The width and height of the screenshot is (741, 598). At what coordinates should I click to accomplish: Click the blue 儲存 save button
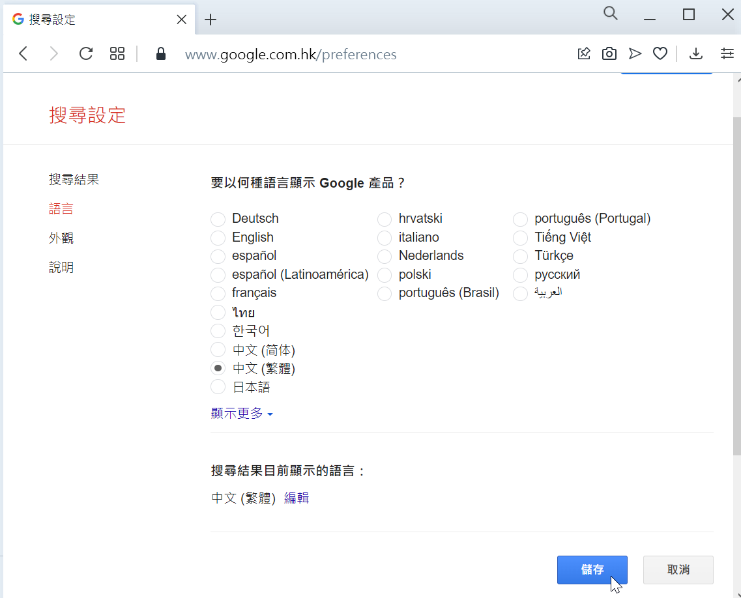(x=592, y=569)
